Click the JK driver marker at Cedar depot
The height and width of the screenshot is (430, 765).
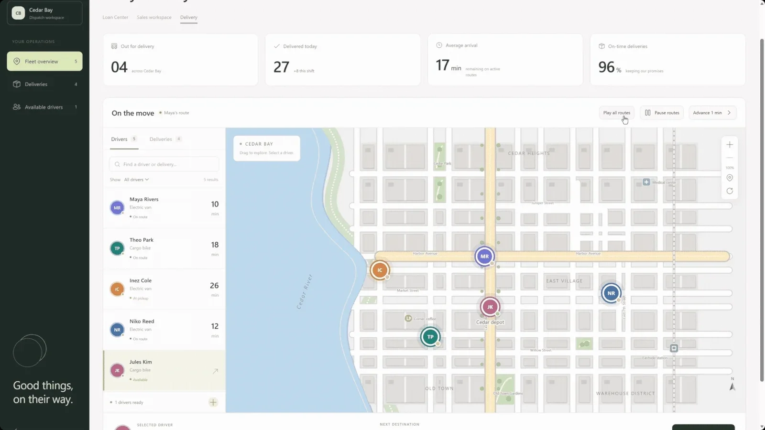tap(490, 307)
